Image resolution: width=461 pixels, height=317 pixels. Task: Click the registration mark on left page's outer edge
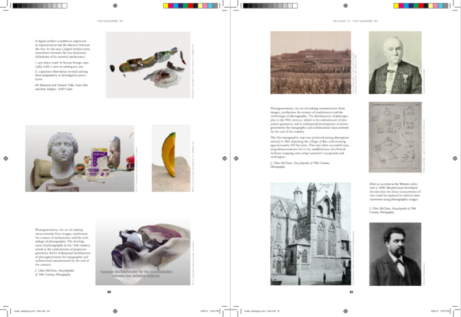click(x=6, y=158)
